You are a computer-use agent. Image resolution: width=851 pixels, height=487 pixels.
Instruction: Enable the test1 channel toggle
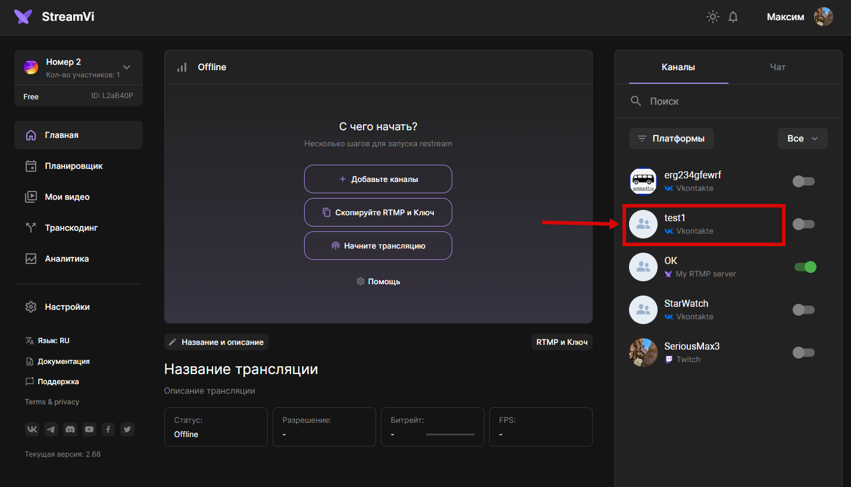[803, 224]
